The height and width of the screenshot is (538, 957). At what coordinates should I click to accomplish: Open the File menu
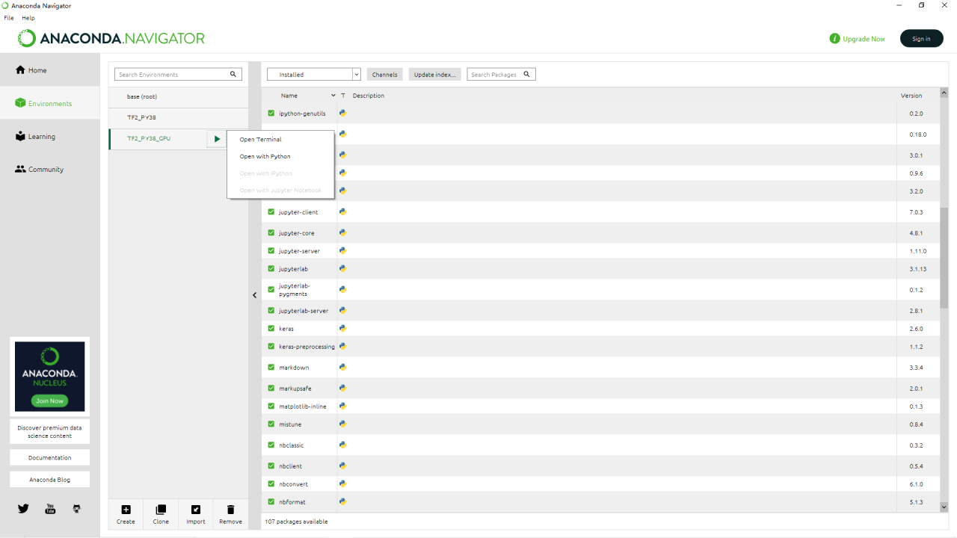9,18
